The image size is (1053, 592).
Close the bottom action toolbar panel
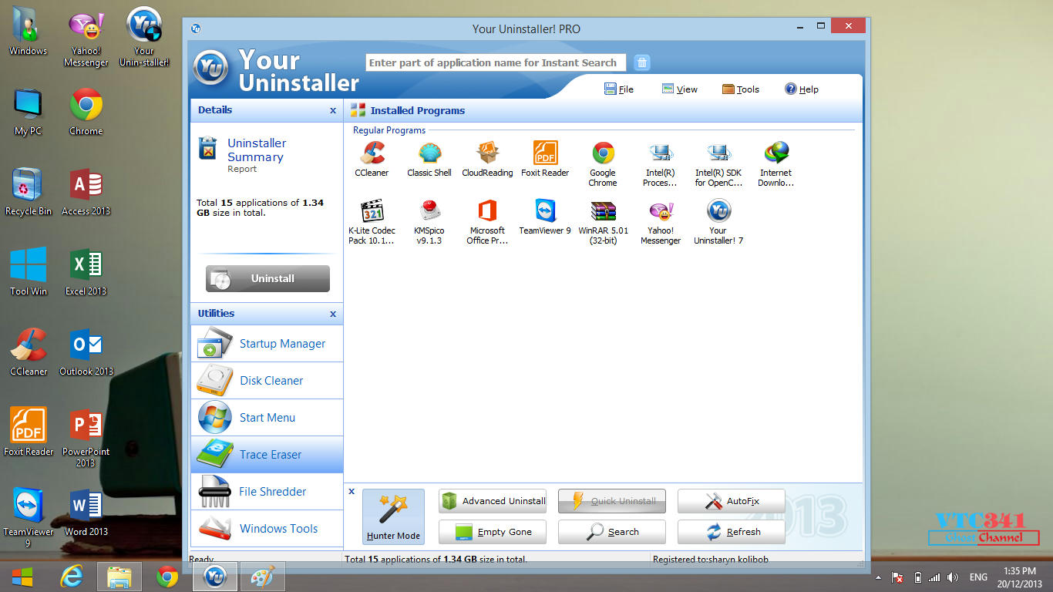click(x=352, y=491)
